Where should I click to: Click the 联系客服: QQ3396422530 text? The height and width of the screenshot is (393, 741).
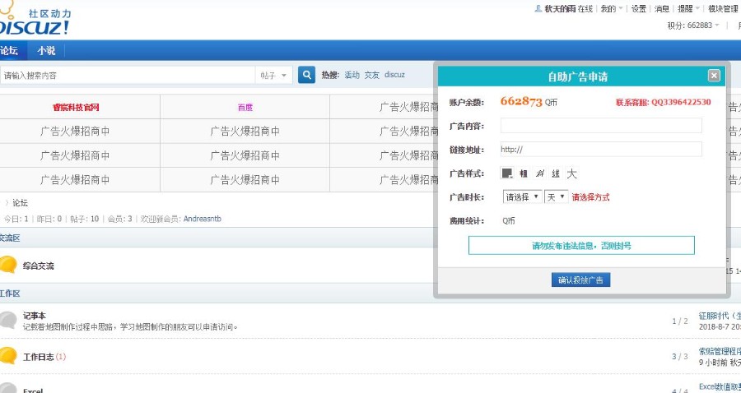tap(663, 102)
